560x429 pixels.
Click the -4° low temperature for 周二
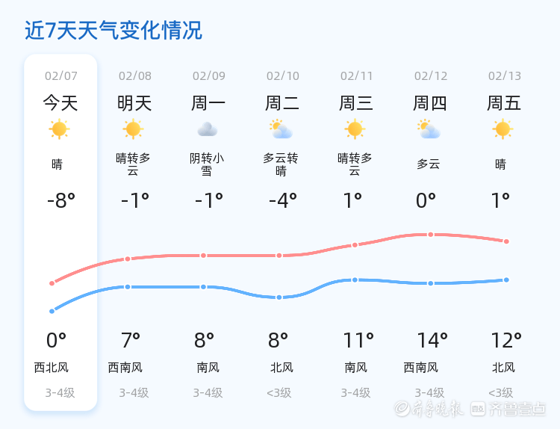282,200
